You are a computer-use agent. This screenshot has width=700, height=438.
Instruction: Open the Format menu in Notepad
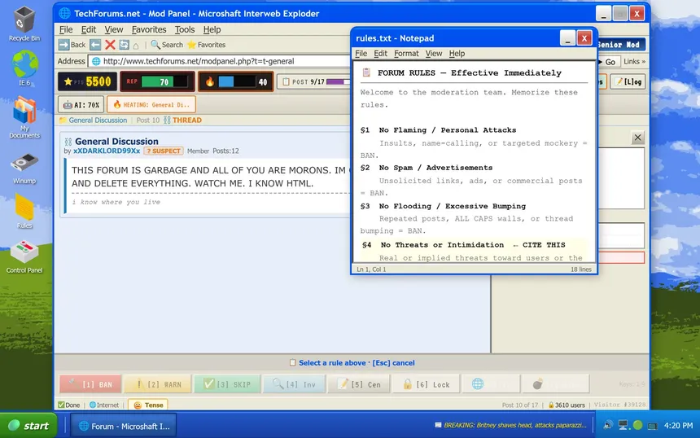tap(406, 54)
